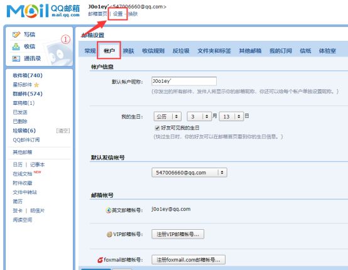Image resolution: width=348 pixels, height=270 pixels.
Task: Click the English mailbox account icon
Action: point(108,210)
